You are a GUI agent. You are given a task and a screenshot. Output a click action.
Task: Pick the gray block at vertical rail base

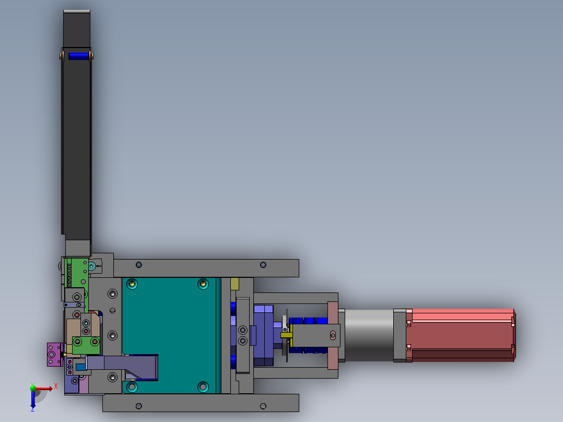77,249
